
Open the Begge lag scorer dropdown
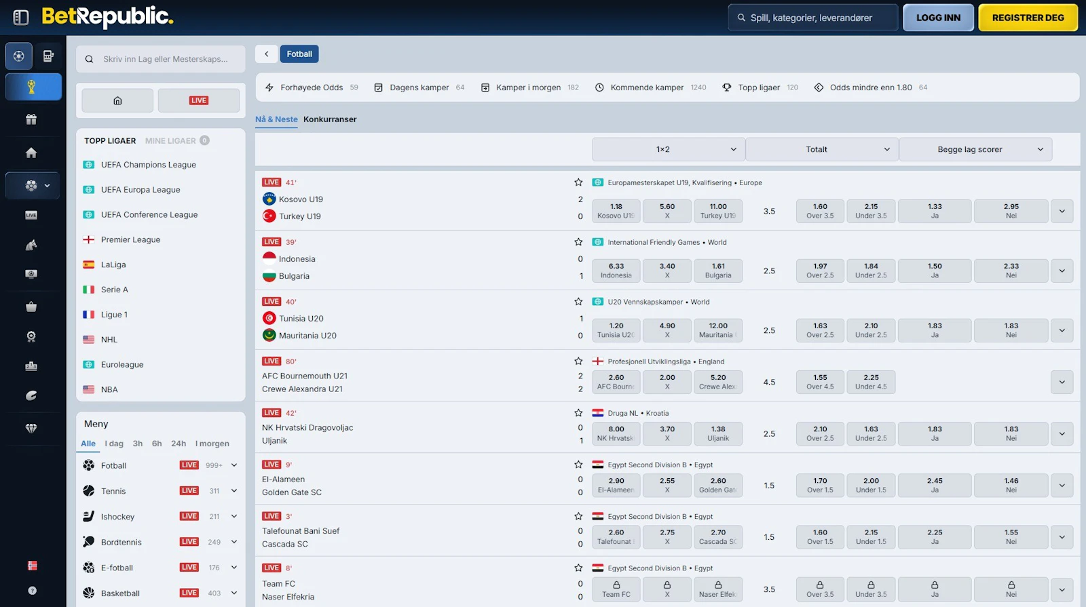[x=975, y=150]
